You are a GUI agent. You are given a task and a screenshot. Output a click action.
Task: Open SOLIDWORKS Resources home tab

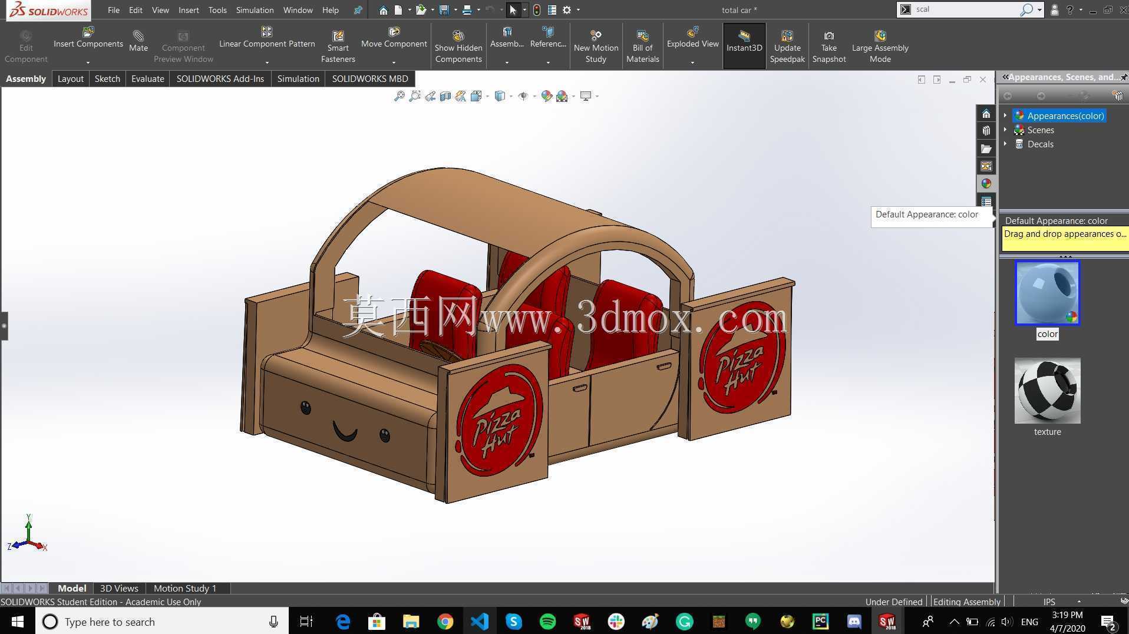tap(986, 114)
